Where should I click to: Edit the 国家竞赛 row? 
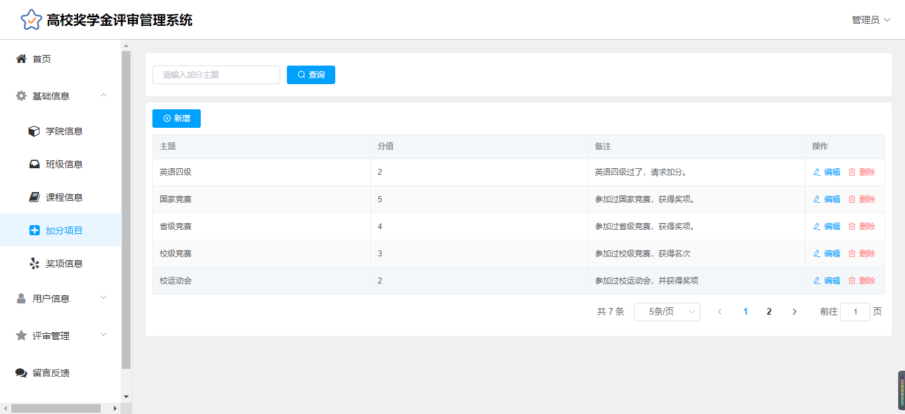click(826, 199)
